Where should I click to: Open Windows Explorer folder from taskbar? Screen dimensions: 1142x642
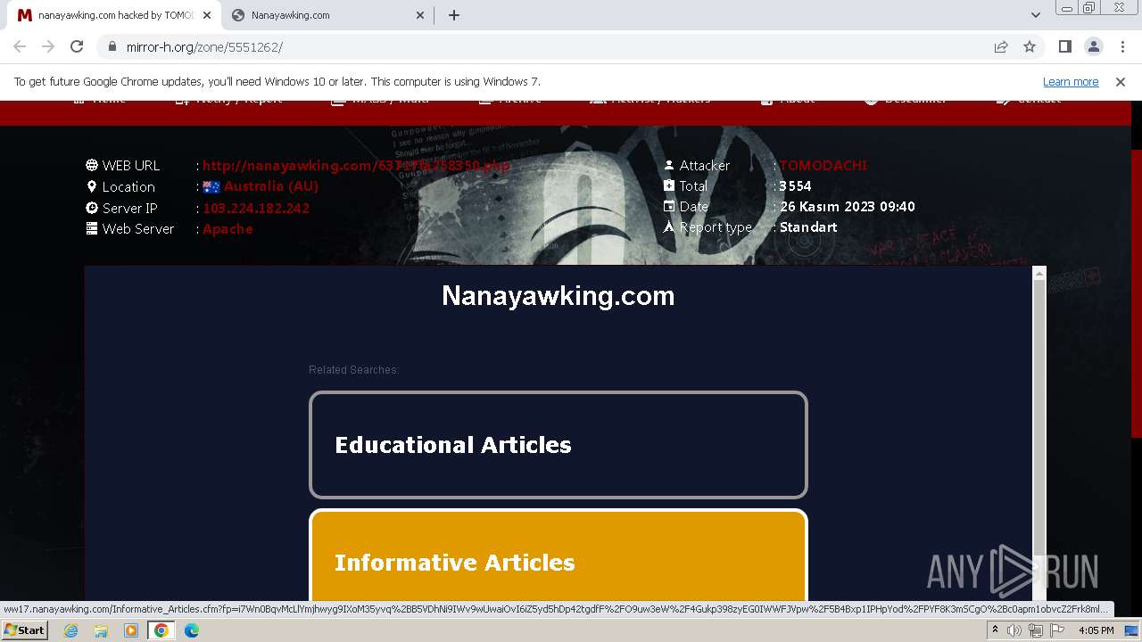[101, 630]
